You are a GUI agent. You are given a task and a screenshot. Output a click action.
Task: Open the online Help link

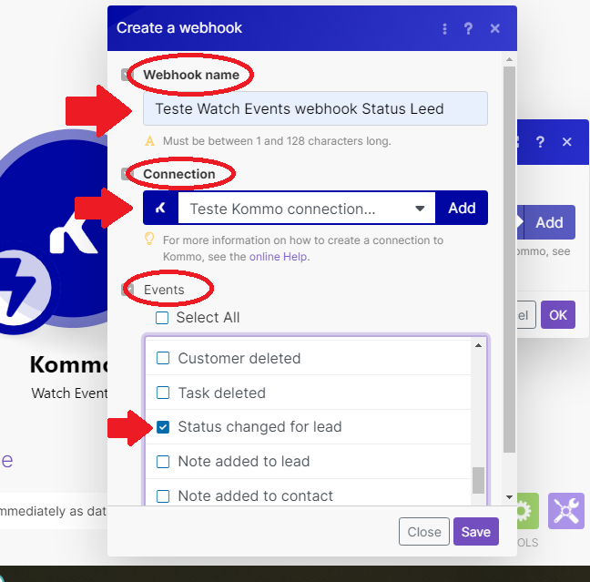click(x=278, y=257)
